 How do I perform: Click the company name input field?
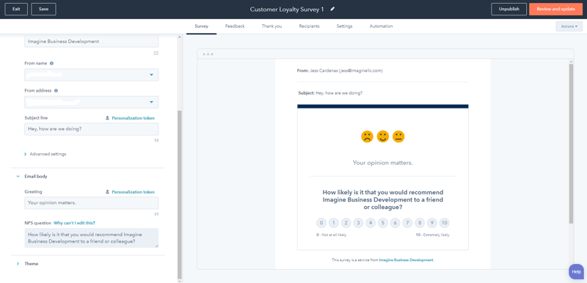[x=91, y=42]
